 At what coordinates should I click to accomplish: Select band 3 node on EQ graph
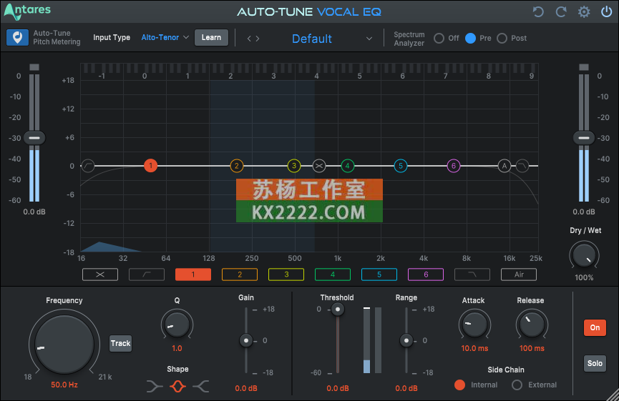pos(293,166)
